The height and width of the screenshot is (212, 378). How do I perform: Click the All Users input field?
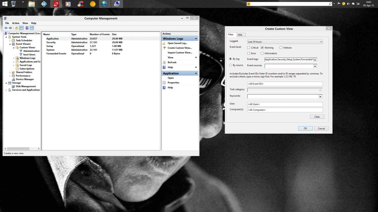coord(285,104)
